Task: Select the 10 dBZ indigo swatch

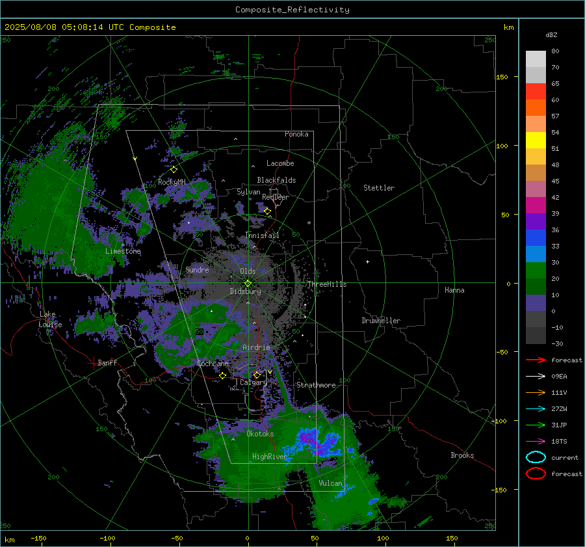Action: [x=536, y=302]
